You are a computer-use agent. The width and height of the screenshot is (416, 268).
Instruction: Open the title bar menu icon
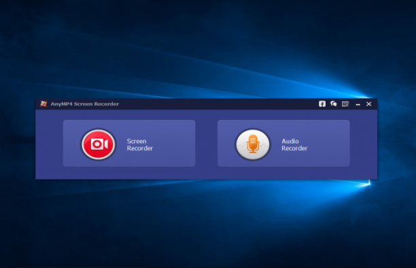tap(345, 104)
